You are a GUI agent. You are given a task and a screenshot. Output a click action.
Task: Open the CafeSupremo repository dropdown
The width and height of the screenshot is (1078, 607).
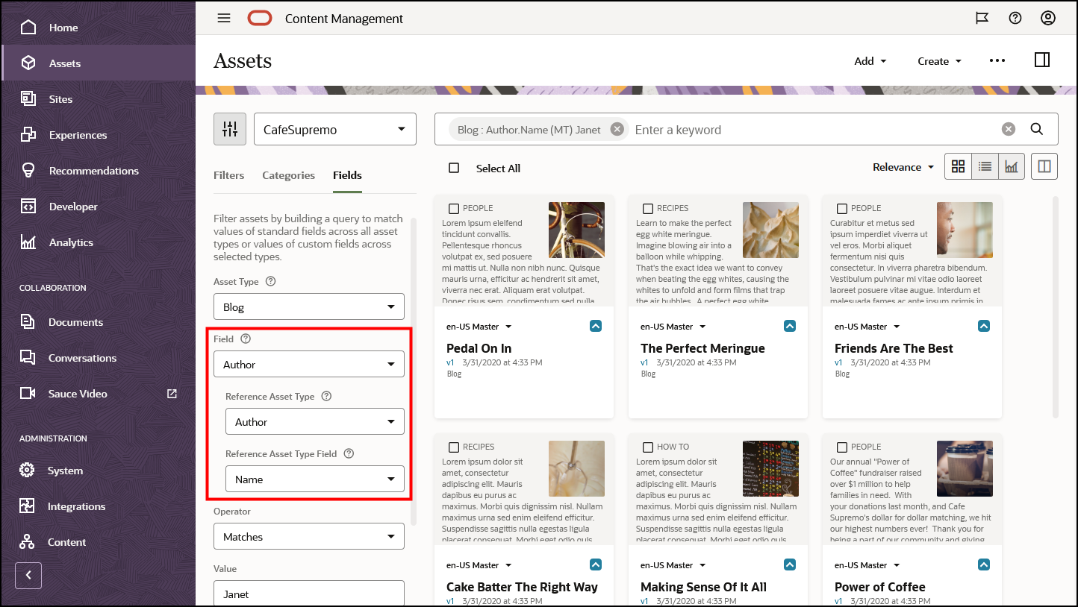pos(335,130)
